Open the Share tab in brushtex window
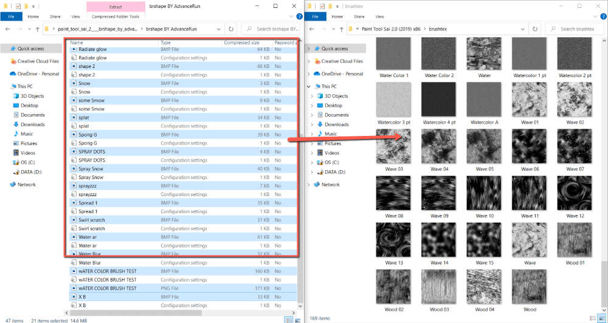 pyautogui.click(x=359, y=16)
